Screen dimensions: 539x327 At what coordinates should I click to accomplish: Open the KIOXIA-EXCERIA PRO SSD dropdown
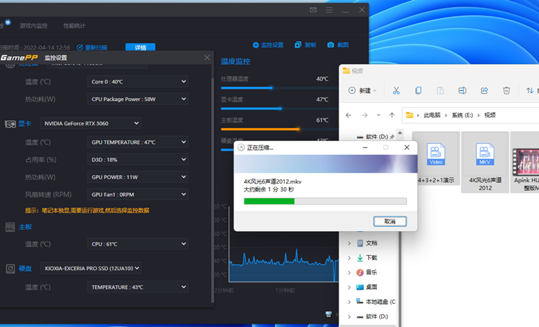pos(91,268)
